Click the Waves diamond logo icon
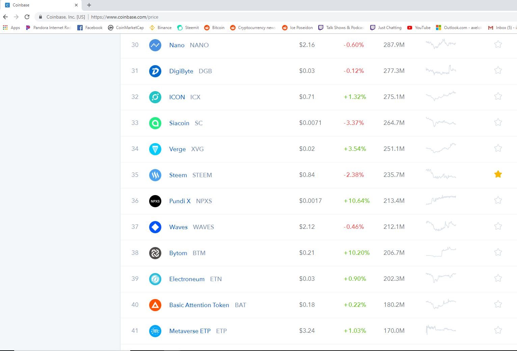Viewport: 517px width, 351px height. pyautogui.click(x=155, y=227)
